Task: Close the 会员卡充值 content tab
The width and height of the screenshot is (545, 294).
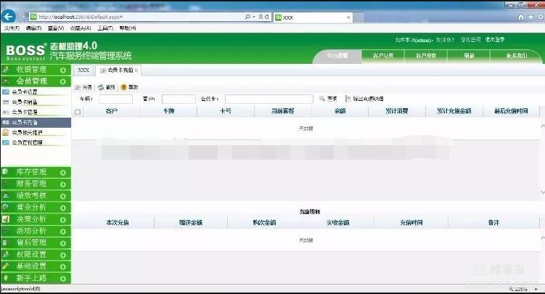Action: [x=136, y=70]
